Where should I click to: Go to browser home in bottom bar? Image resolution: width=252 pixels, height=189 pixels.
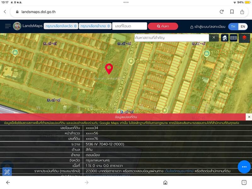[165, 182]
